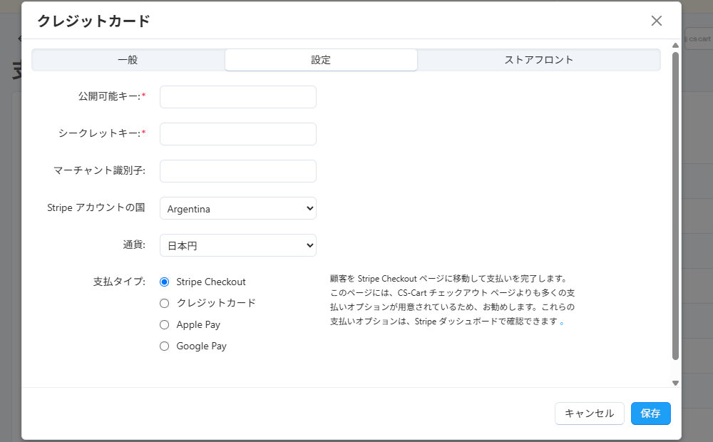This screenshot has height=442, width=713.
Task: Click into the シークレットキー field
Action: [237, 134]
